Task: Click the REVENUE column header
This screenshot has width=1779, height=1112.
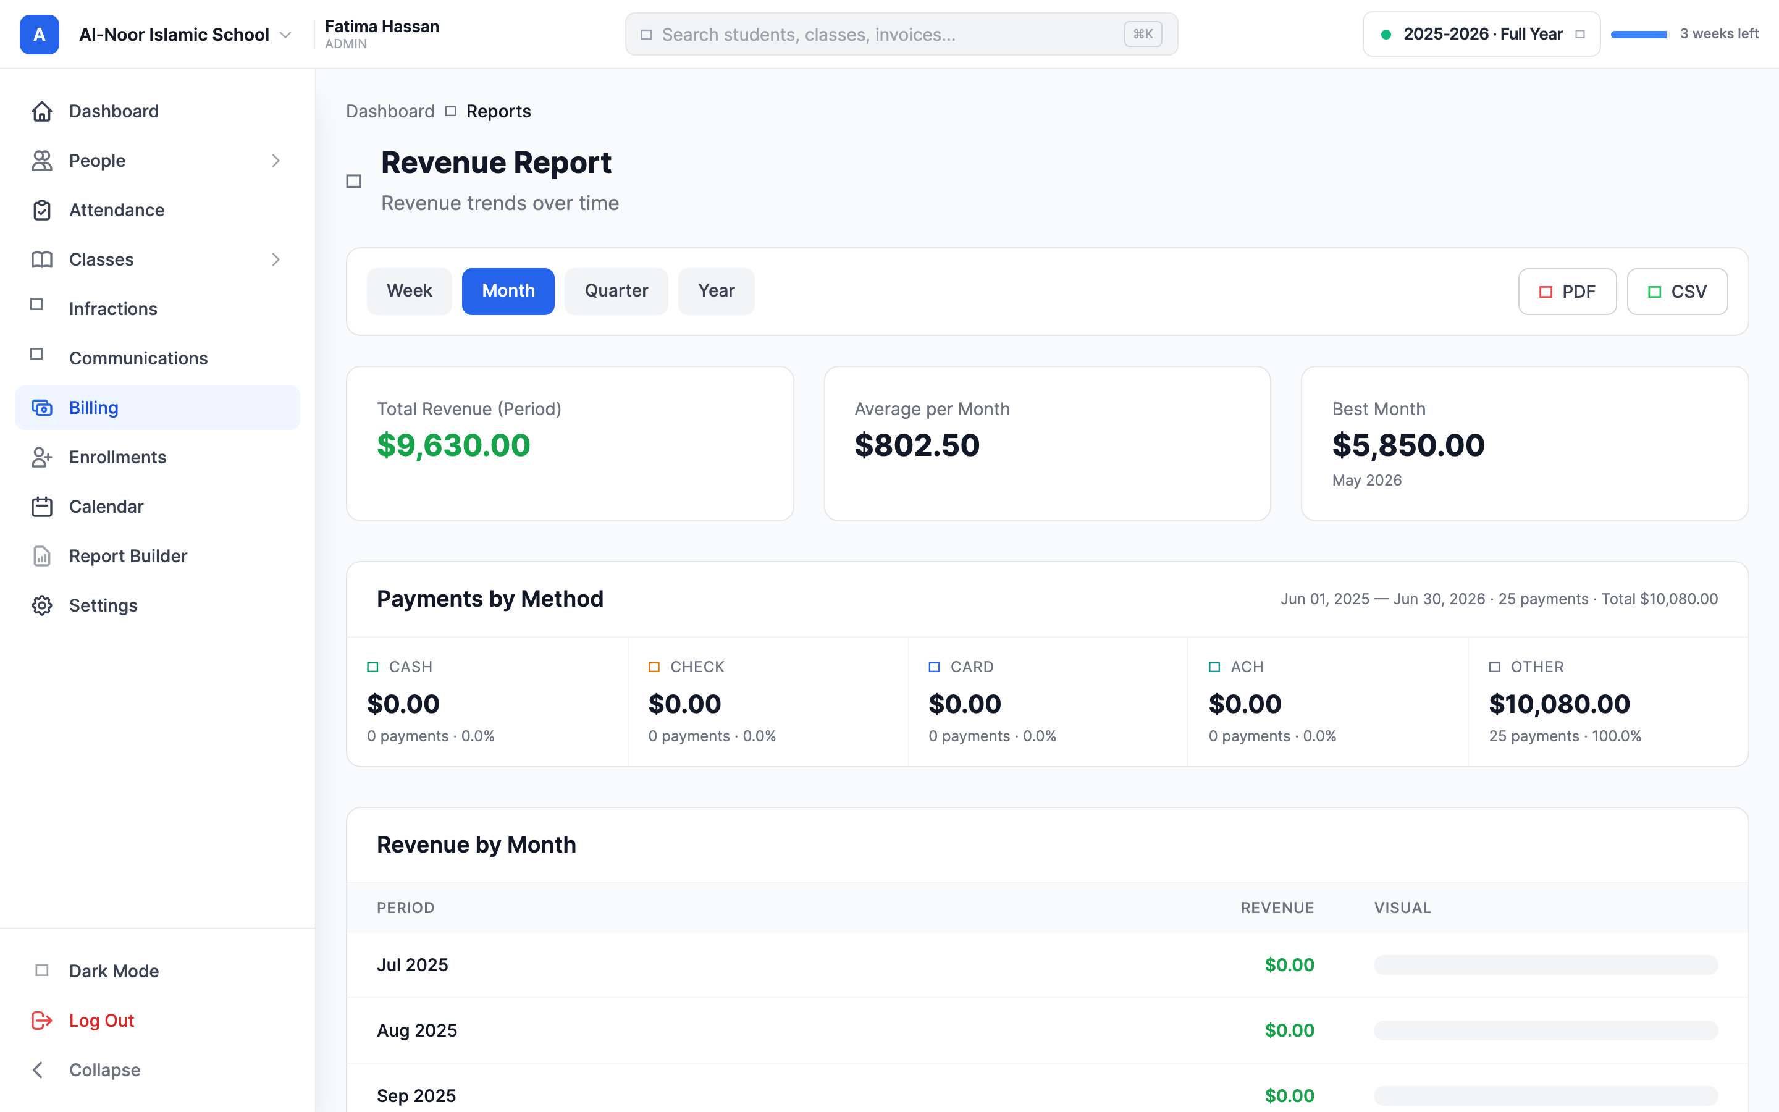Action: tap(1277, 908)
